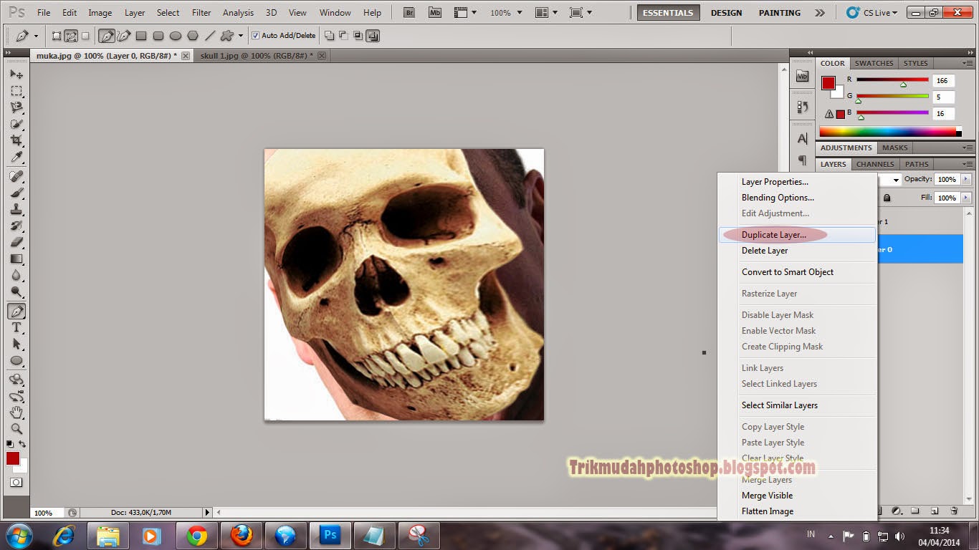Screen dimensions: 979x550
Task: Click the Essentials workspace button
Action: point(668,12)
